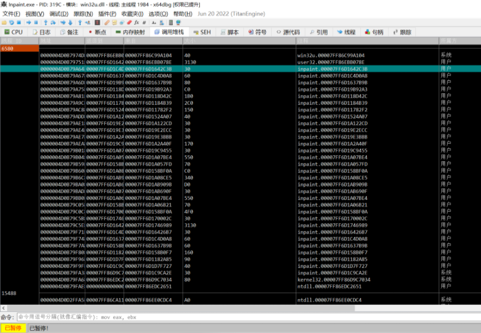This screenshot has height=333, width=481.
Task: Select the ntdll.00007FF86EE0CDC4 comment cell
Action: 367,300
